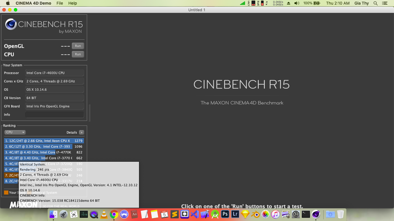The image size is (394, 221).
Task: Open the CPU ranking type dropdown
Action: [15, 132]
